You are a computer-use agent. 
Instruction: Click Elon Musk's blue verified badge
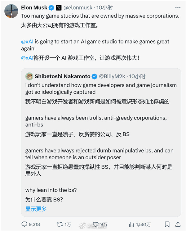[51, 8]
